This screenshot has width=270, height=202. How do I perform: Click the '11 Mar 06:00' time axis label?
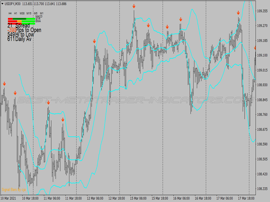(52, 198)
